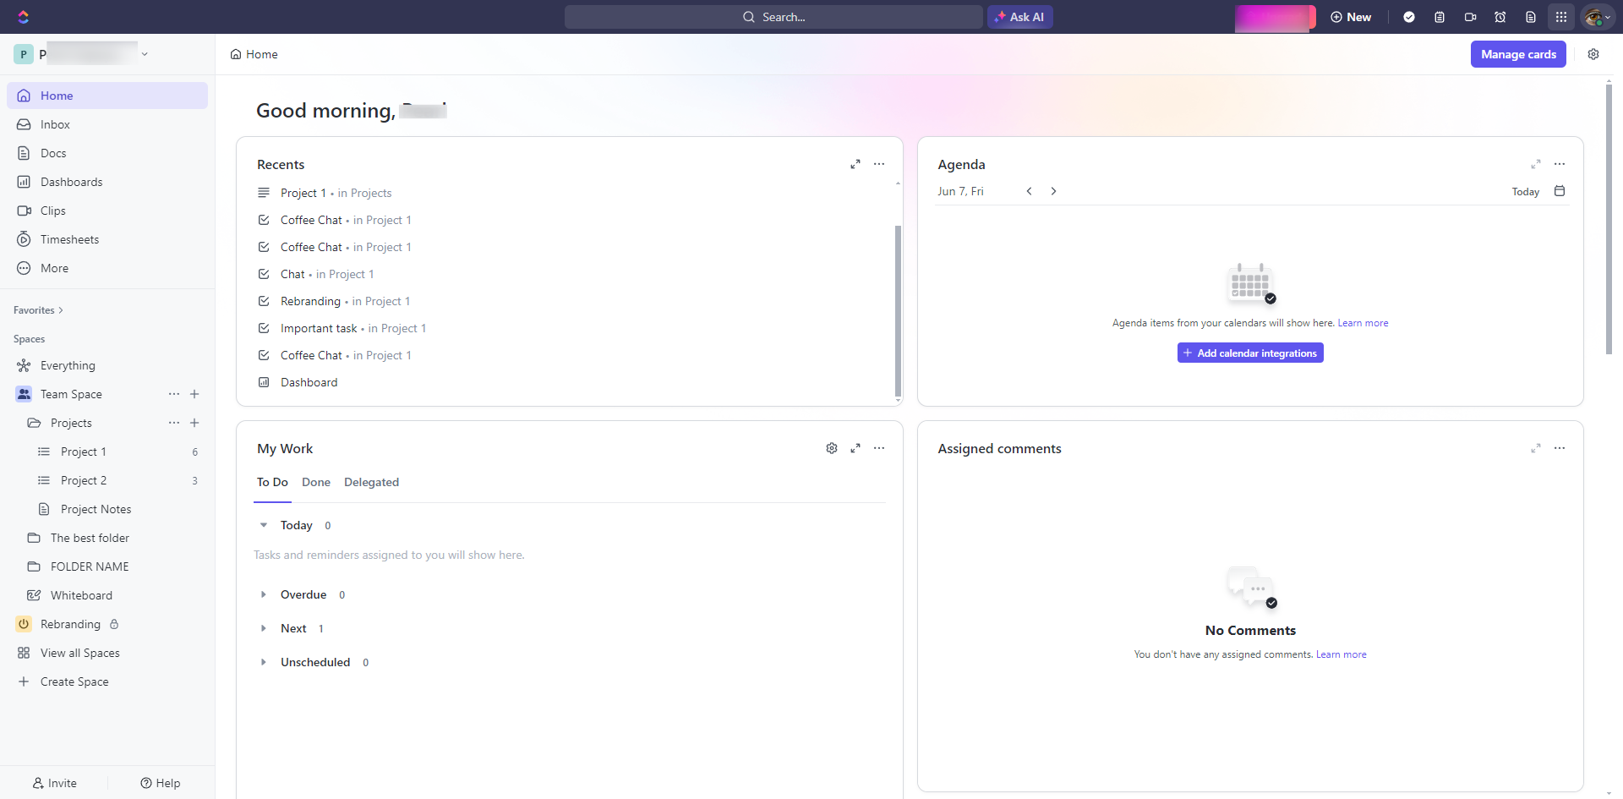Open My Work settings gear
Image resolution: width=1623 pixels, height=799 pixels.
[832, 448]
